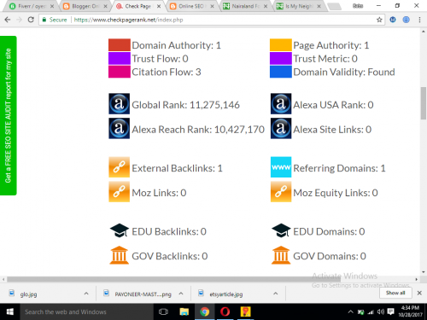Open the PAYONEER-MAST...png downloaded file

pos(138,294)
